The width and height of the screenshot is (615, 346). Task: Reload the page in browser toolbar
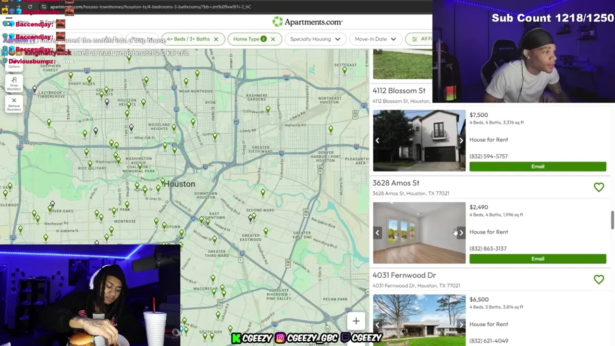(30, 7)
